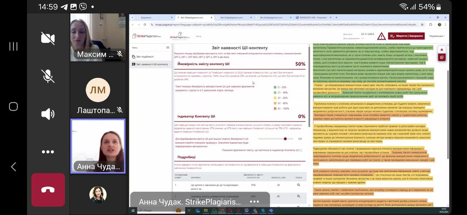Tap the battery 54% indicator

(429, 7)
